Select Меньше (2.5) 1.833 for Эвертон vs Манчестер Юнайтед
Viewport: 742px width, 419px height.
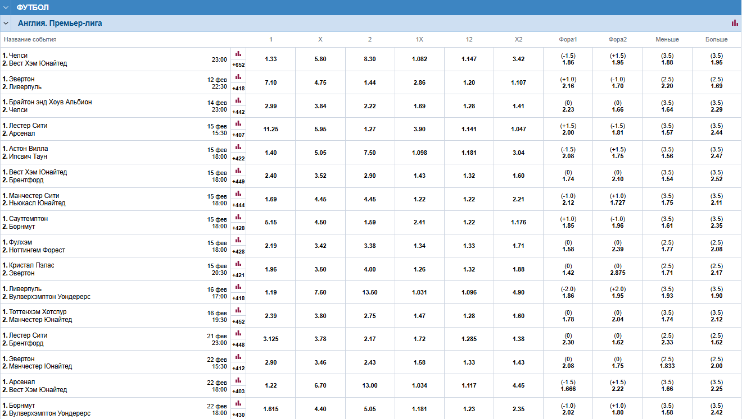tap(667, 362)
